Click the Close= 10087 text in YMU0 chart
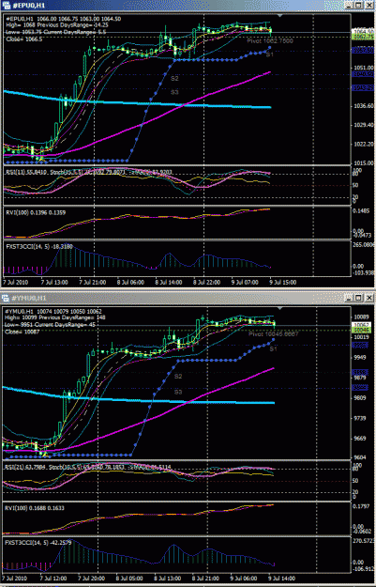 (23, 332)
